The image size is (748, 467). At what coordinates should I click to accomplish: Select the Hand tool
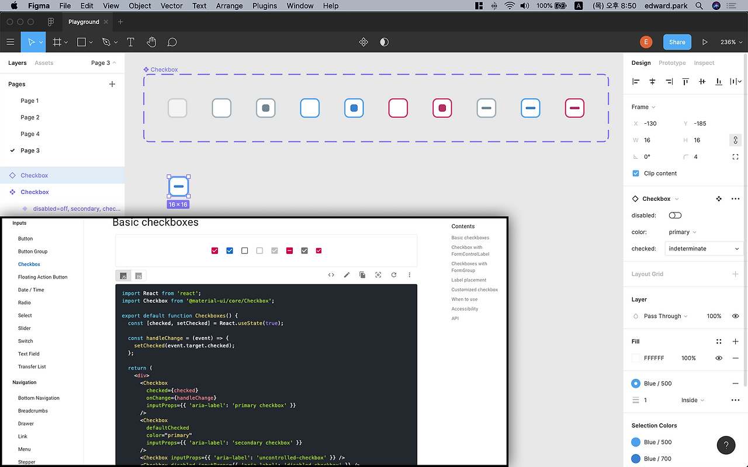[151, 42]
